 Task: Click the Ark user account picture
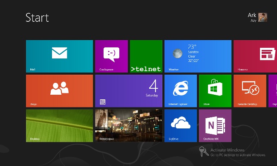coord(263,17)
